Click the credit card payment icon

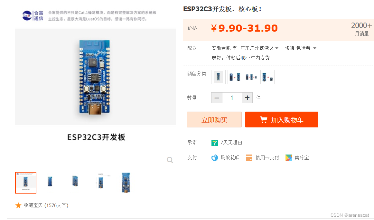coord(249,158)
